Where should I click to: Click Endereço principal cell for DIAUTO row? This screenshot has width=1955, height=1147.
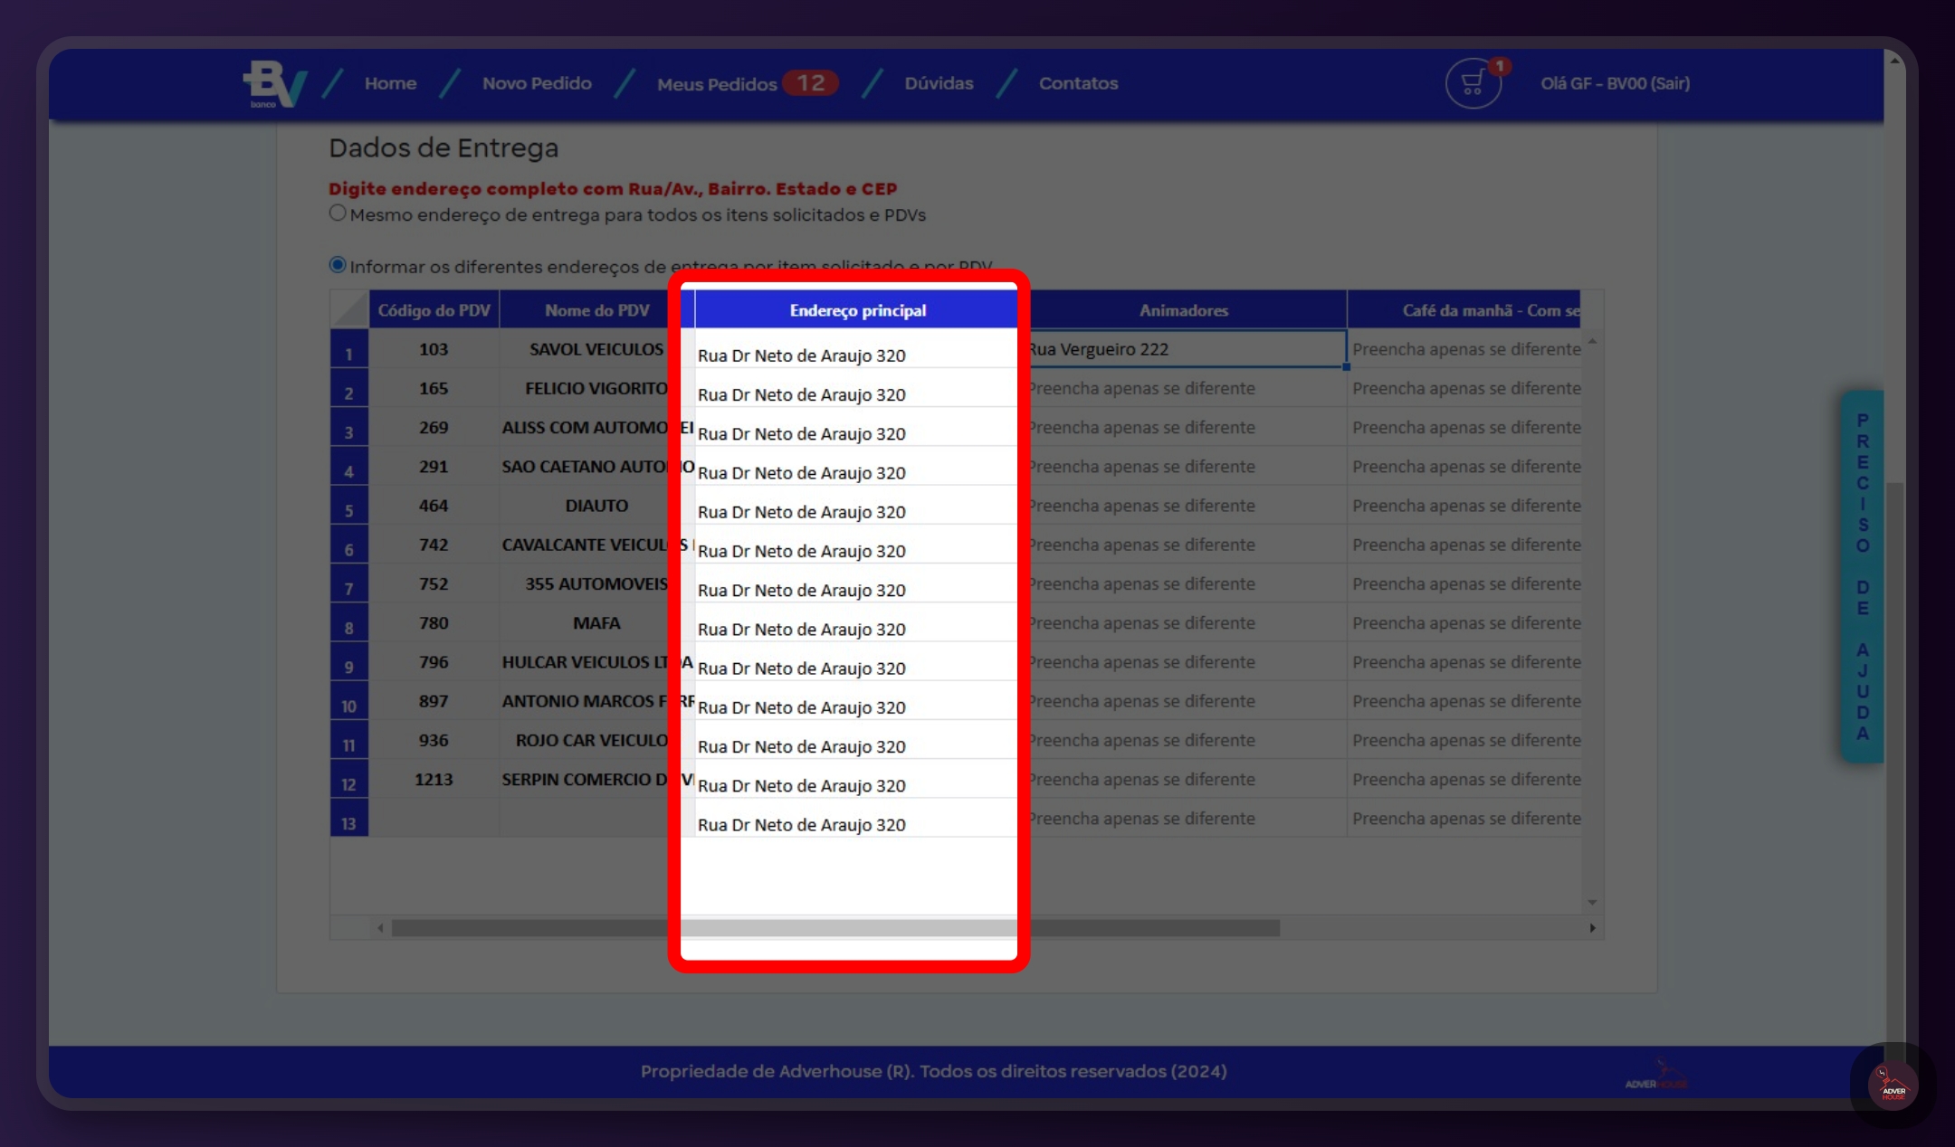tap(856, 506)
